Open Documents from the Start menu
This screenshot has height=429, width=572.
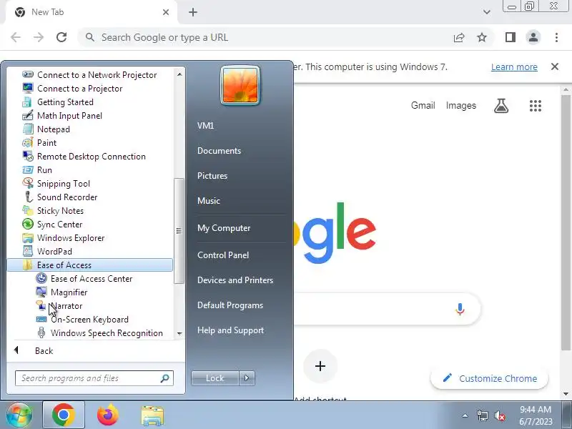point(219,151)
